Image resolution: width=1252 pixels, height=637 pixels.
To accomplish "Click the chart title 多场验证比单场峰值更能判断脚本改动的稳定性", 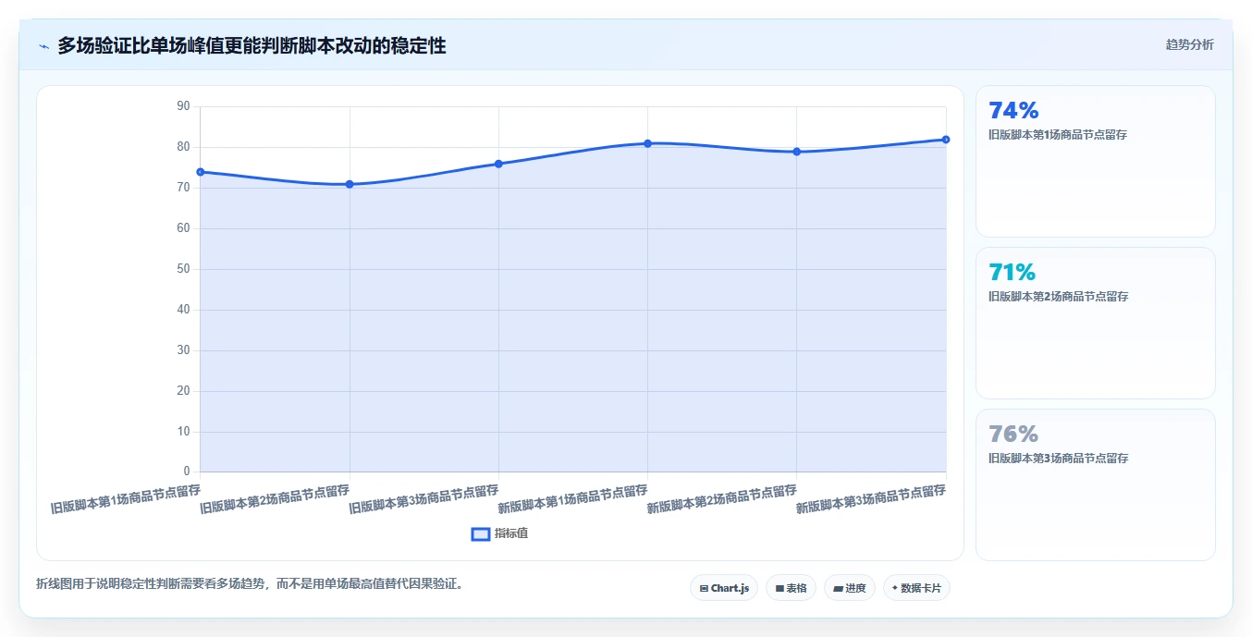I will (252, 45).
